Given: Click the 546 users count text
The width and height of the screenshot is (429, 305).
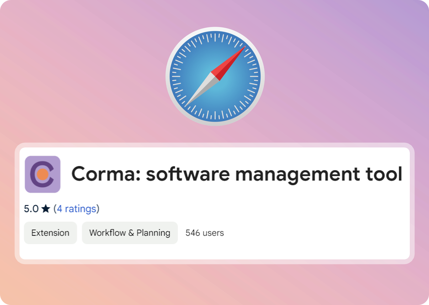Looking at the screenshot, I should point(204,233).
